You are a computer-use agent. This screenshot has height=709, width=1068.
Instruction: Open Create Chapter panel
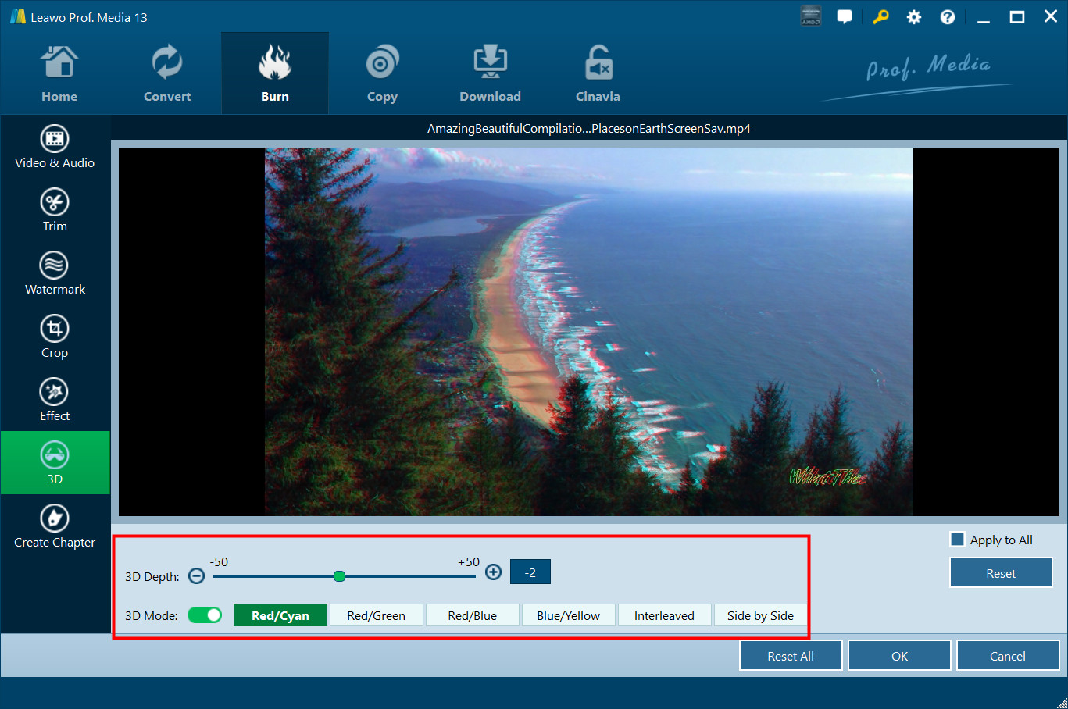click(55, 527)
